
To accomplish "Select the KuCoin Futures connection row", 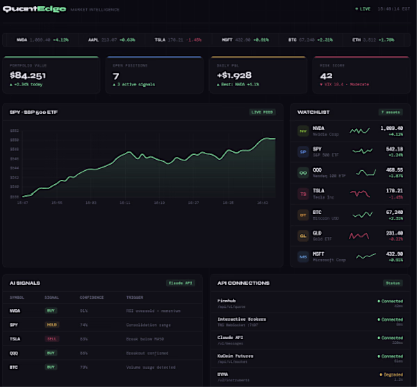I will click(x=310, y=359).
